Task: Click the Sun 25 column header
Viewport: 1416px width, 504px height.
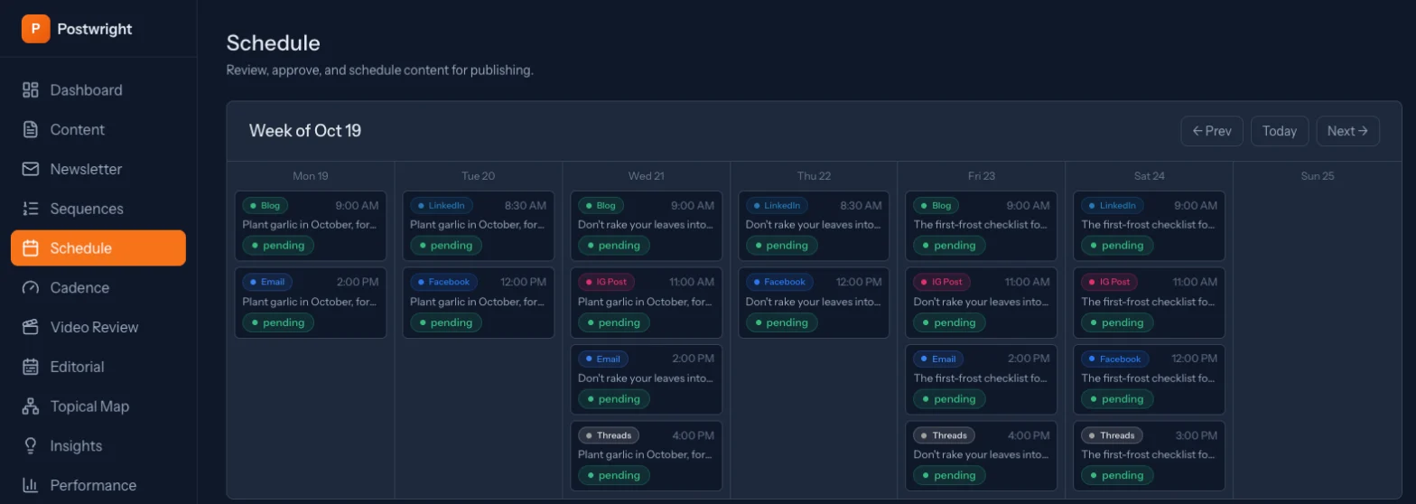Action: (x=1318, y=176)
